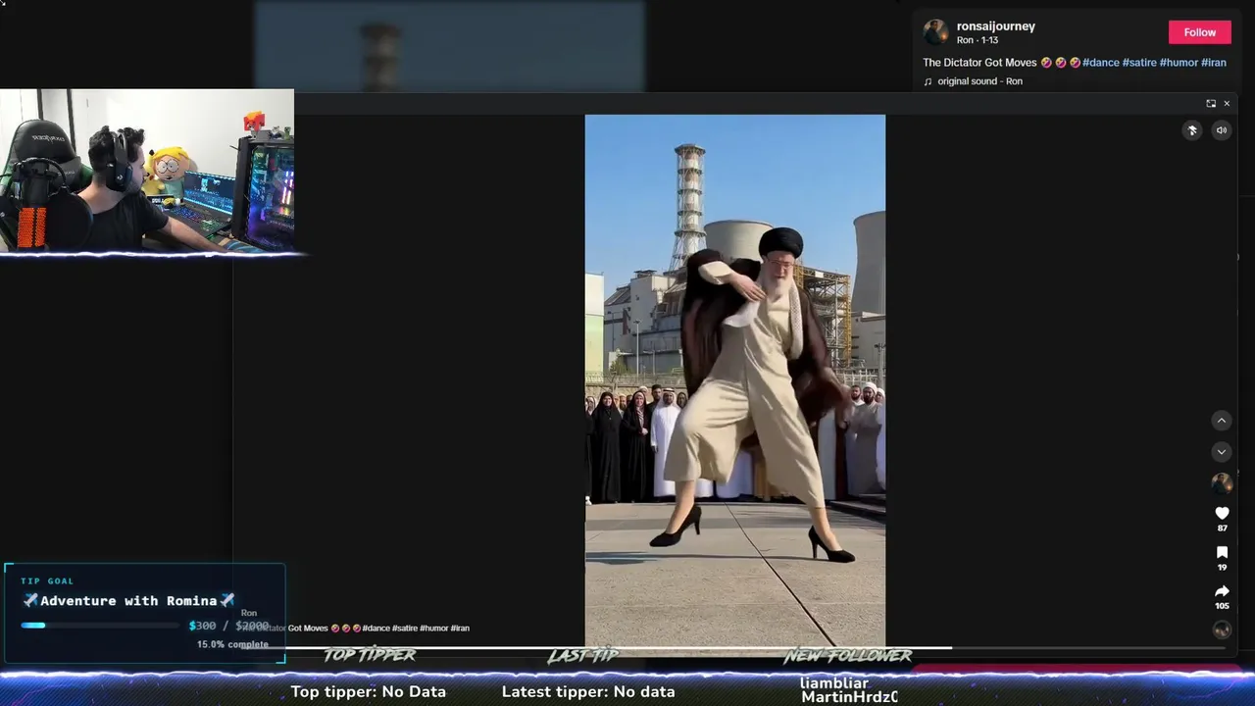Click the tip goal progress bar

[x=102, y=626]
